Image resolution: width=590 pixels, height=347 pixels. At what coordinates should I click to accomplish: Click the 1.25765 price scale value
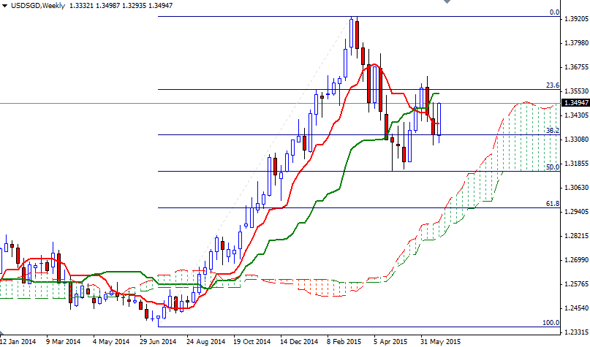576,284
